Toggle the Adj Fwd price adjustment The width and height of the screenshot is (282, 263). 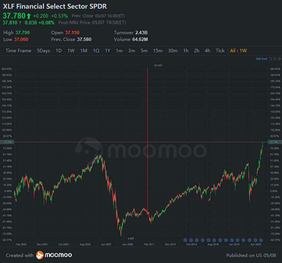[261, 59]
